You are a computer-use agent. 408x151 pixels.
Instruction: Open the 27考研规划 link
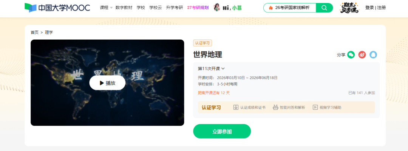click(198, 8)
